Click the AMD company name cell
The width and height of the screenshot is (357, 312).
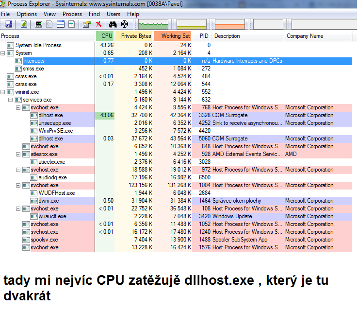click(x=291, y=154)
